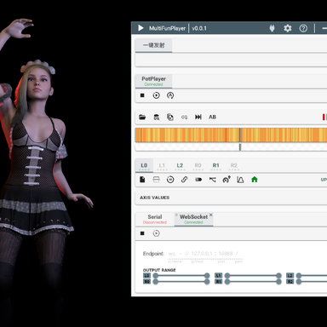Open the ws scheme dropdown in Endpoint

[175, 254]
